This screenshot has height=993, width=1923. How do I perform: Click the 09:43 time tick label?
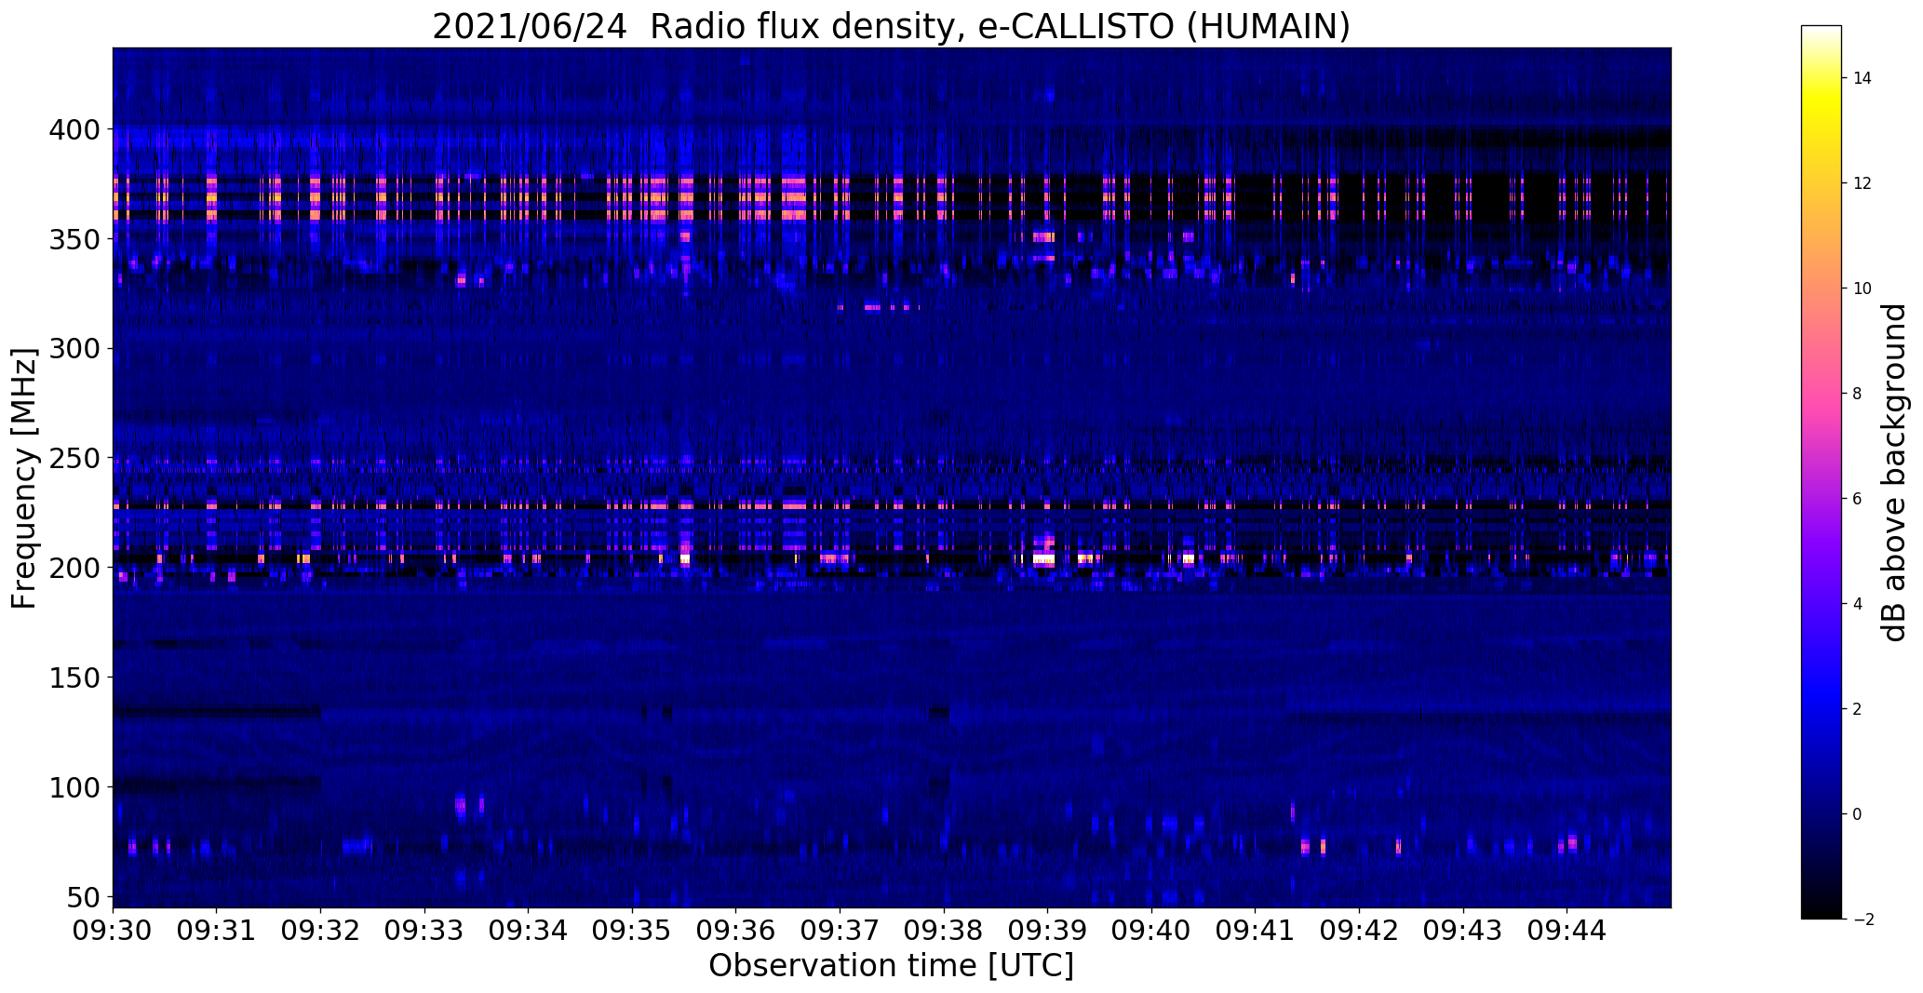(x=1463, y=931)
